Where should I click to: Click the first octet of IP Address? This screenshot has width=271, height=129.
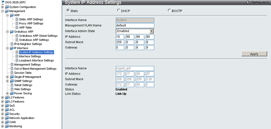coord(120,37)
